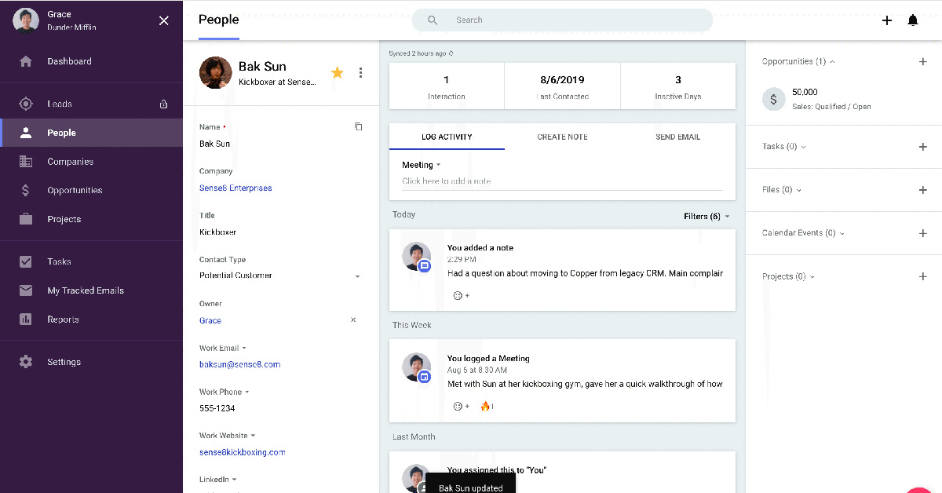This screenshot has width=942, height=493.
Task: Add a new opportunity with plus icon
Action: 922,61
